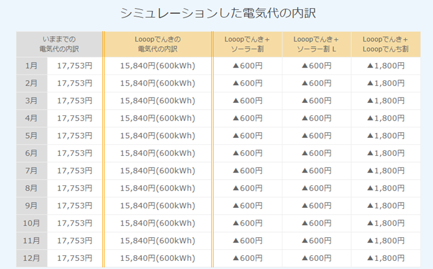The image size is (433, 269).
Task: Select the 7月 row label
Action: coord(32,171)
